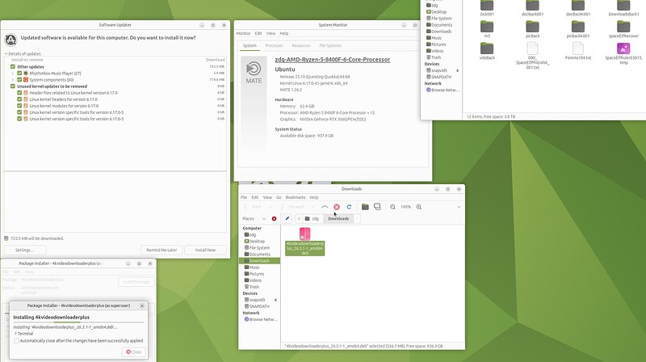Click the Software Updater logo icon

(10, 40)
